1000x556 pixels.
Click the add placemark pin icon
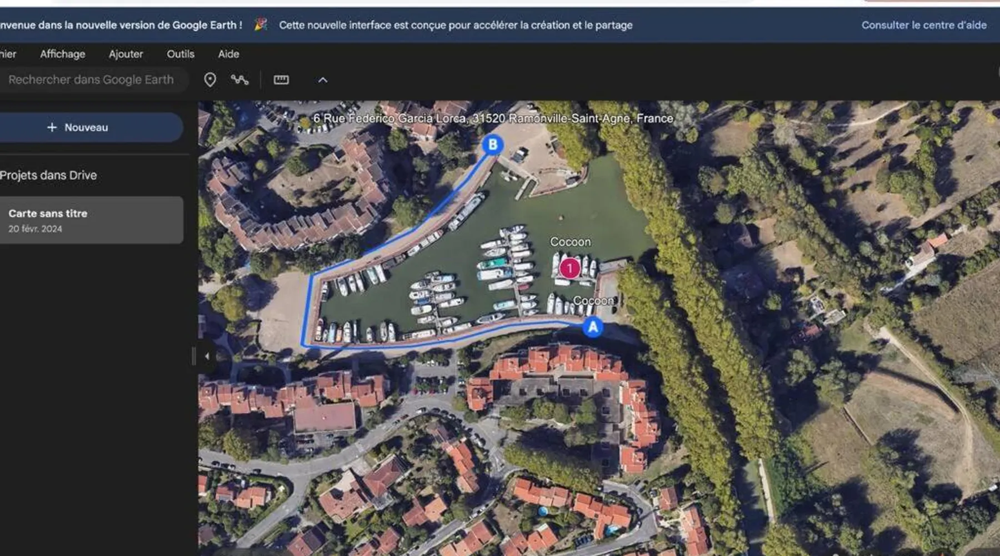click(210, 80)
